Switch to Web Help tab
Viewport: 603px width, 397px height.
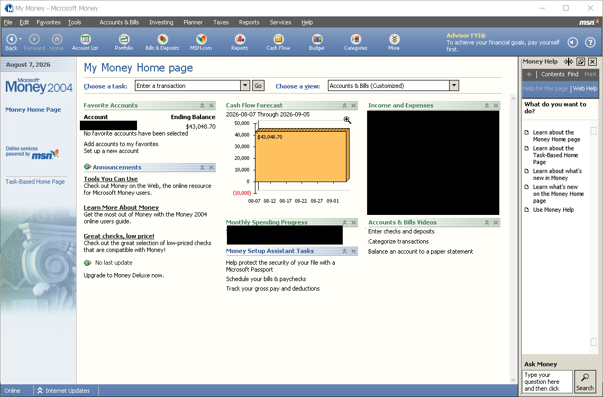coord(586,88)
